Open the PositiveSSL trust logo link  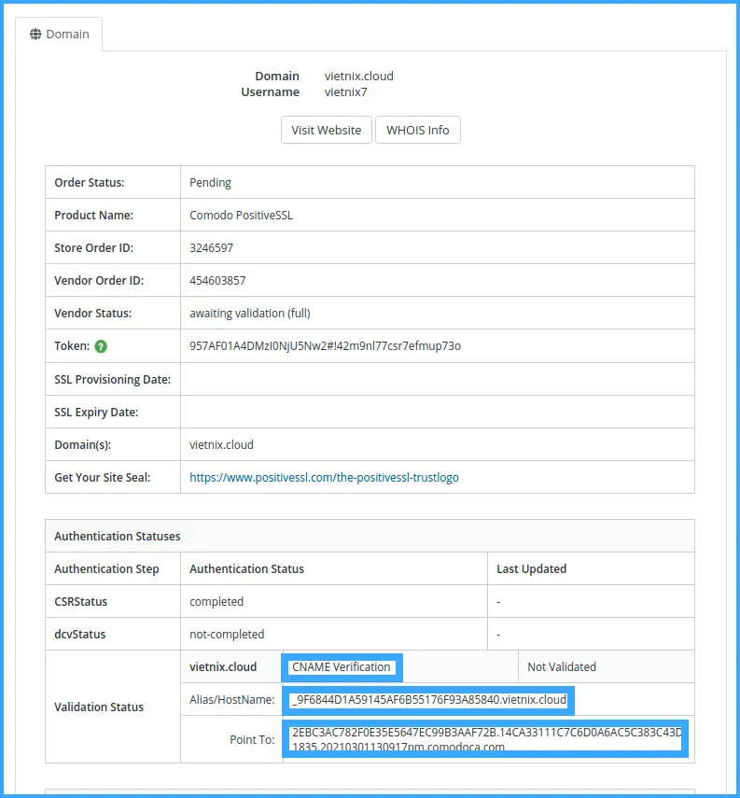pos(324,477)
